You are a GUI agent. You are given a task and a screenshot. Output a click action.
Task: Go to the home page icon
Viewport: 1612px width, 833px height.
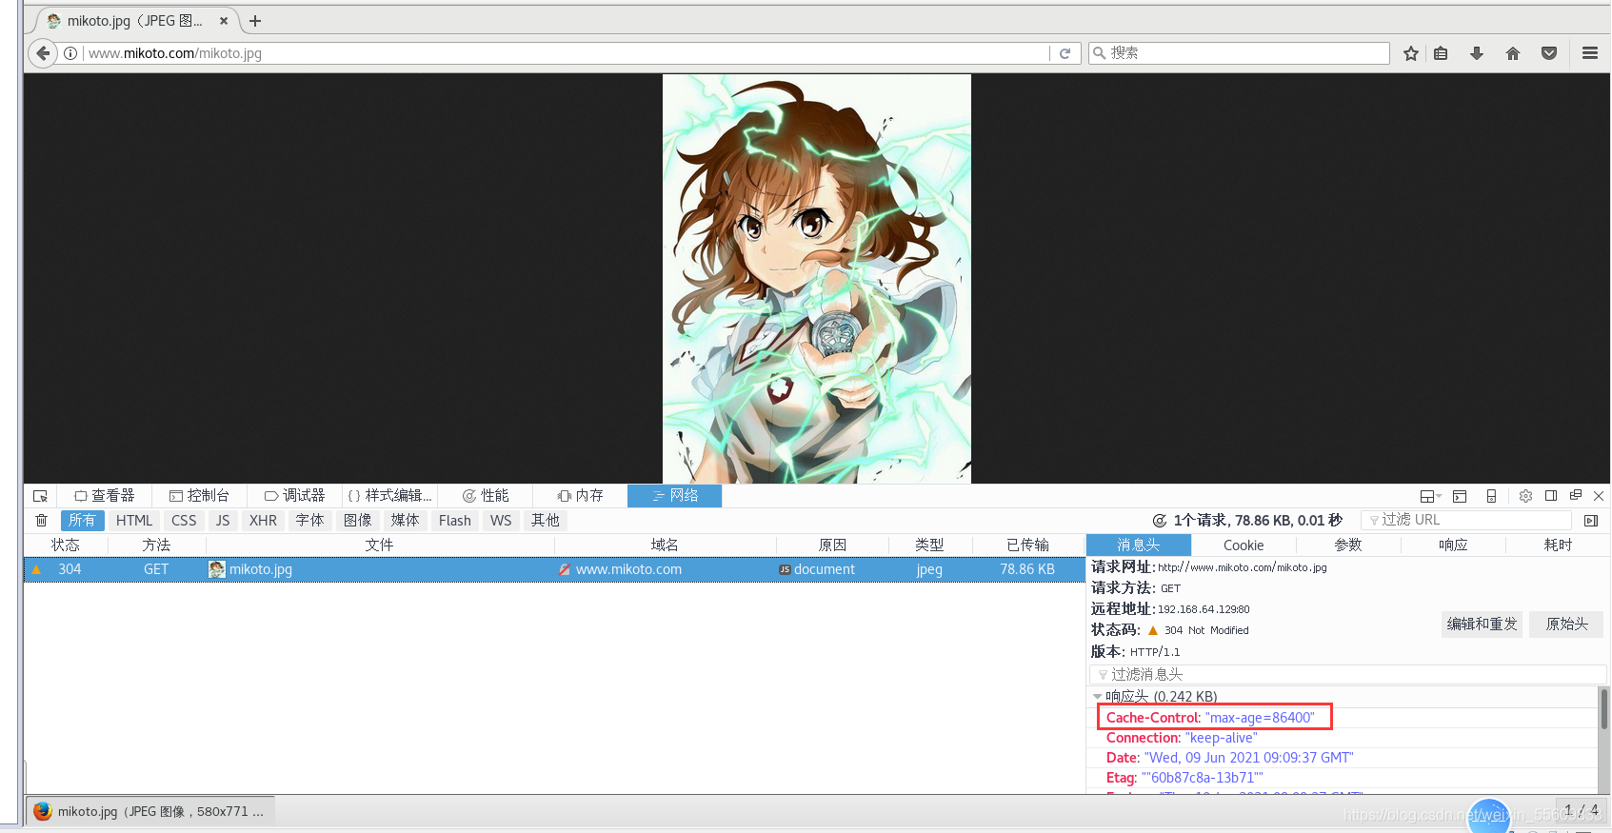coord(1512,53)
